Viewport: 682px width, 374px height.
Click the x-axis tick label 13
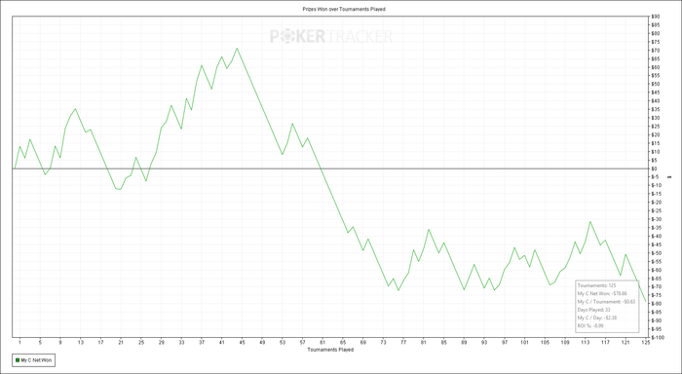coord(80,343)
